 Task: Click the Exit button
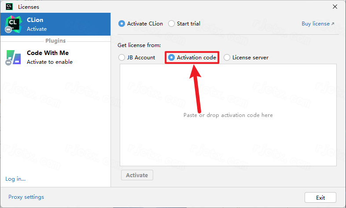[x=320, y=197]
